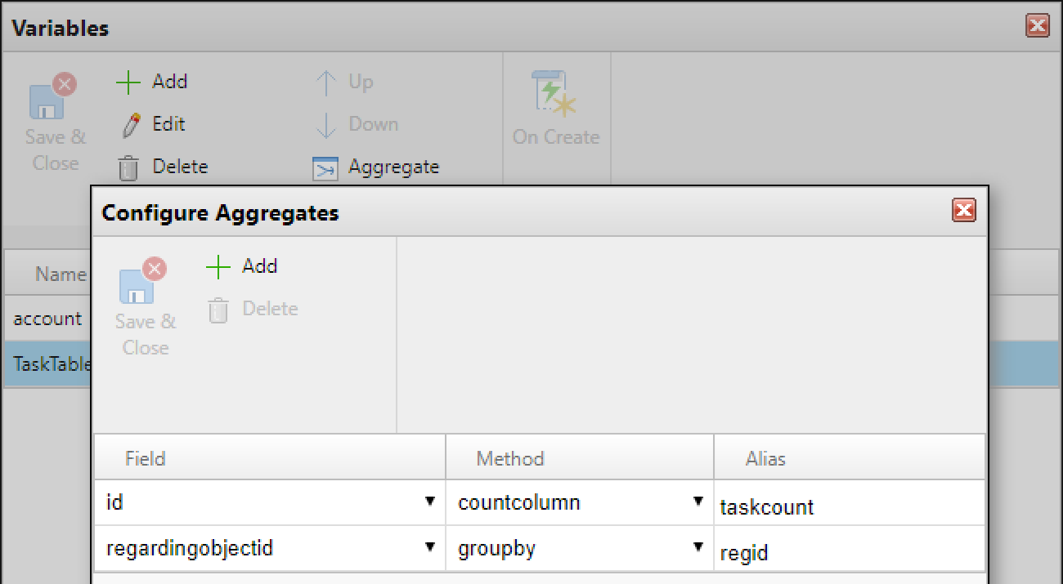Image resolution: width=1063 pixels, height=584 pixels.
Task: Edit the regid alias field
Action: (849, 553)
